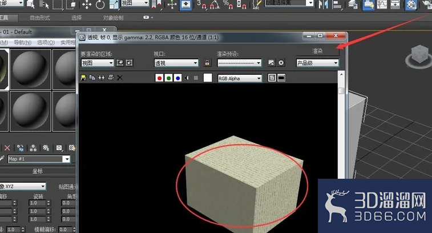Viewport: 432px width, 233px height.
Task: Save rendered image with disk icon
Action: click(x=83, y=78)
